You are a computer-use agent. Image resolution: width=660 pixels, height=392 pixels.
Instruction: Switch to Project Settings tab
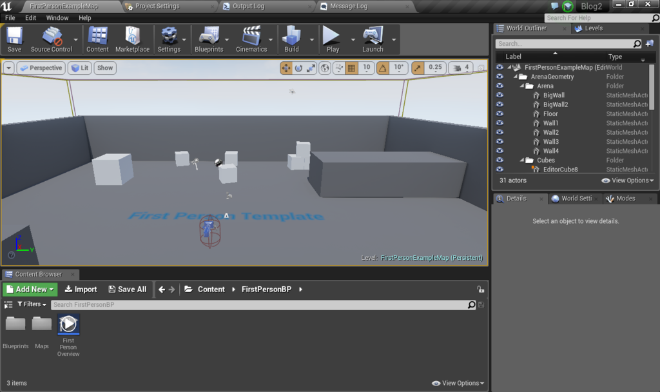pos(157,6)
